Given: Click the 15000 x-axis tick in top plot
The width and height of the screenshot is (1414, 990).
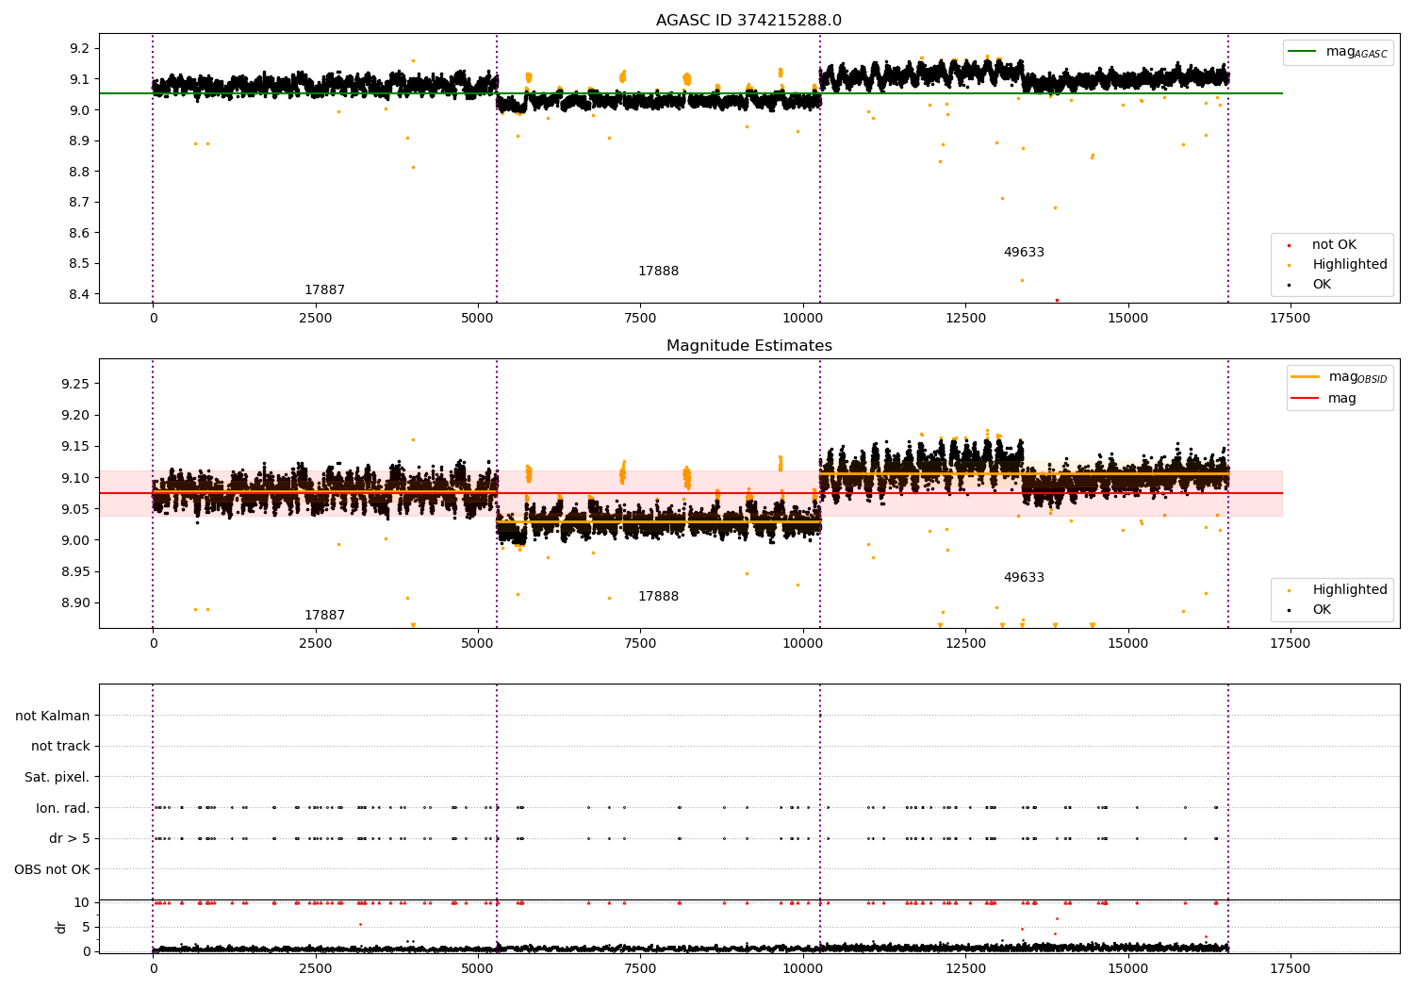Looking at the screenshot, I should click(1128, 318).
